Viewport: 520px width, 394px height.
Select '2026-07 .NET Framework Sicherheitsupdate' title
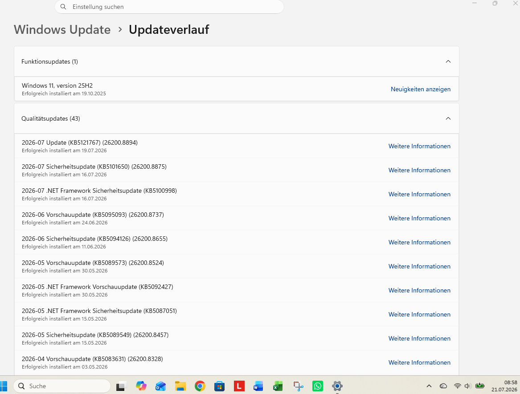(x=99, y=191)
